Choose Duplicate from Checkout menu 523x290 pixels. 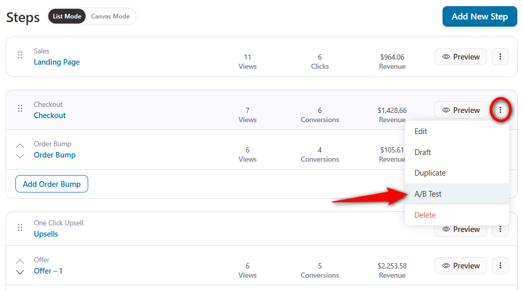click(457, 173)
